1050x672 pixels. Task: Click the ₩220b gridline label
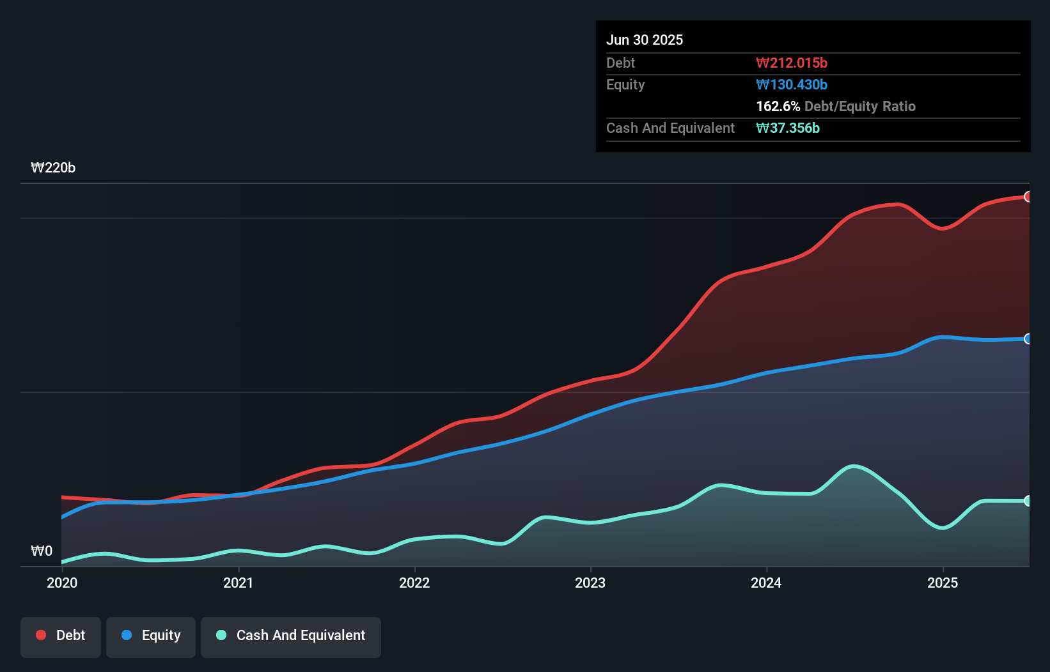(x=54, y=168)
